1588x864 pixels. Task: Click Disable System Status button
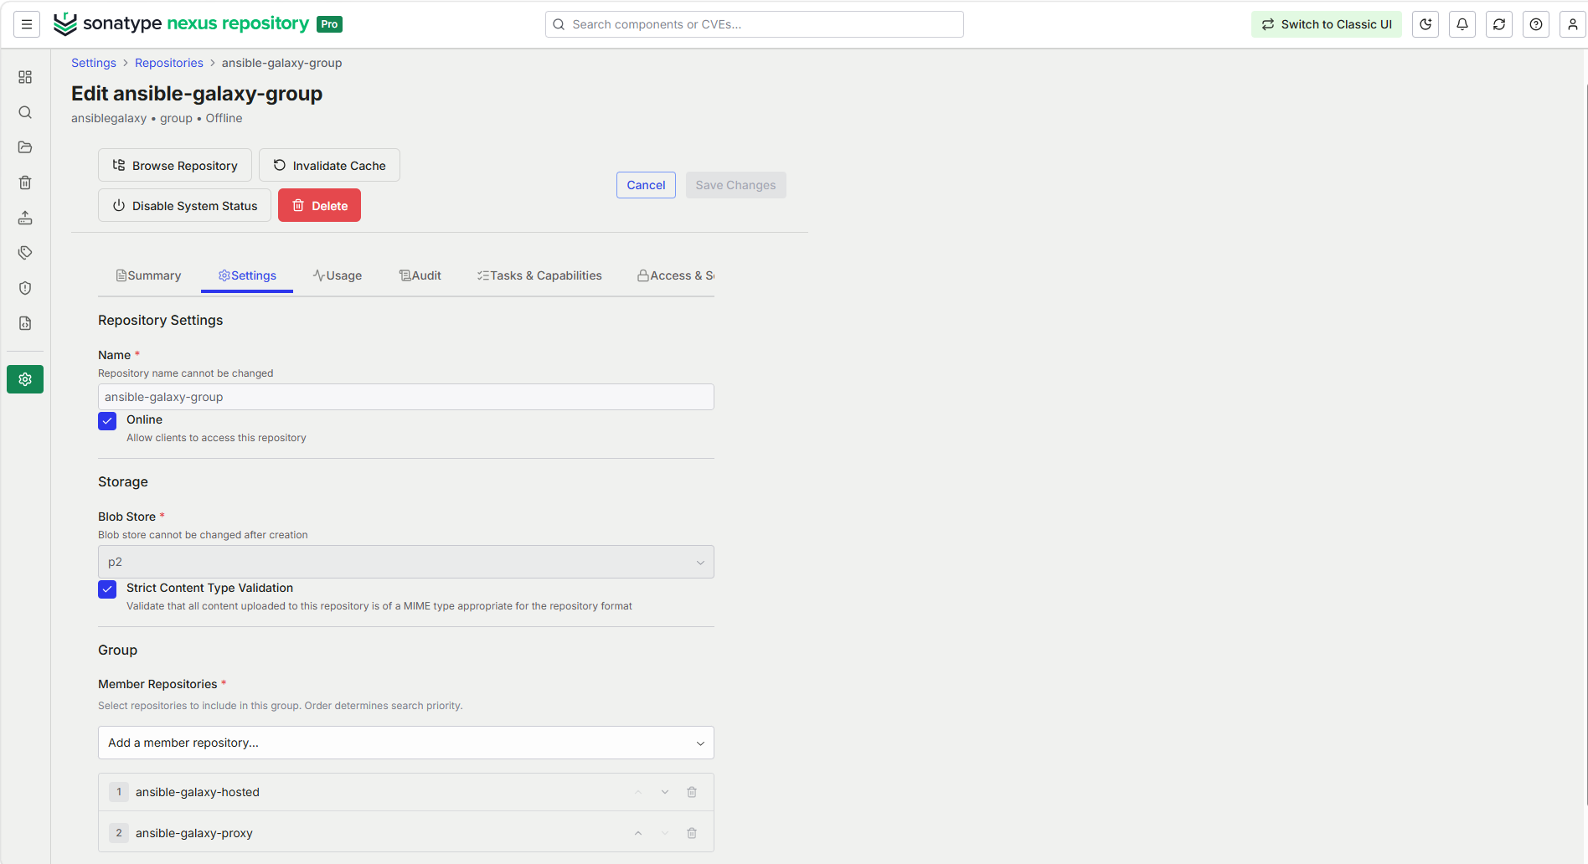pos(184,205)
